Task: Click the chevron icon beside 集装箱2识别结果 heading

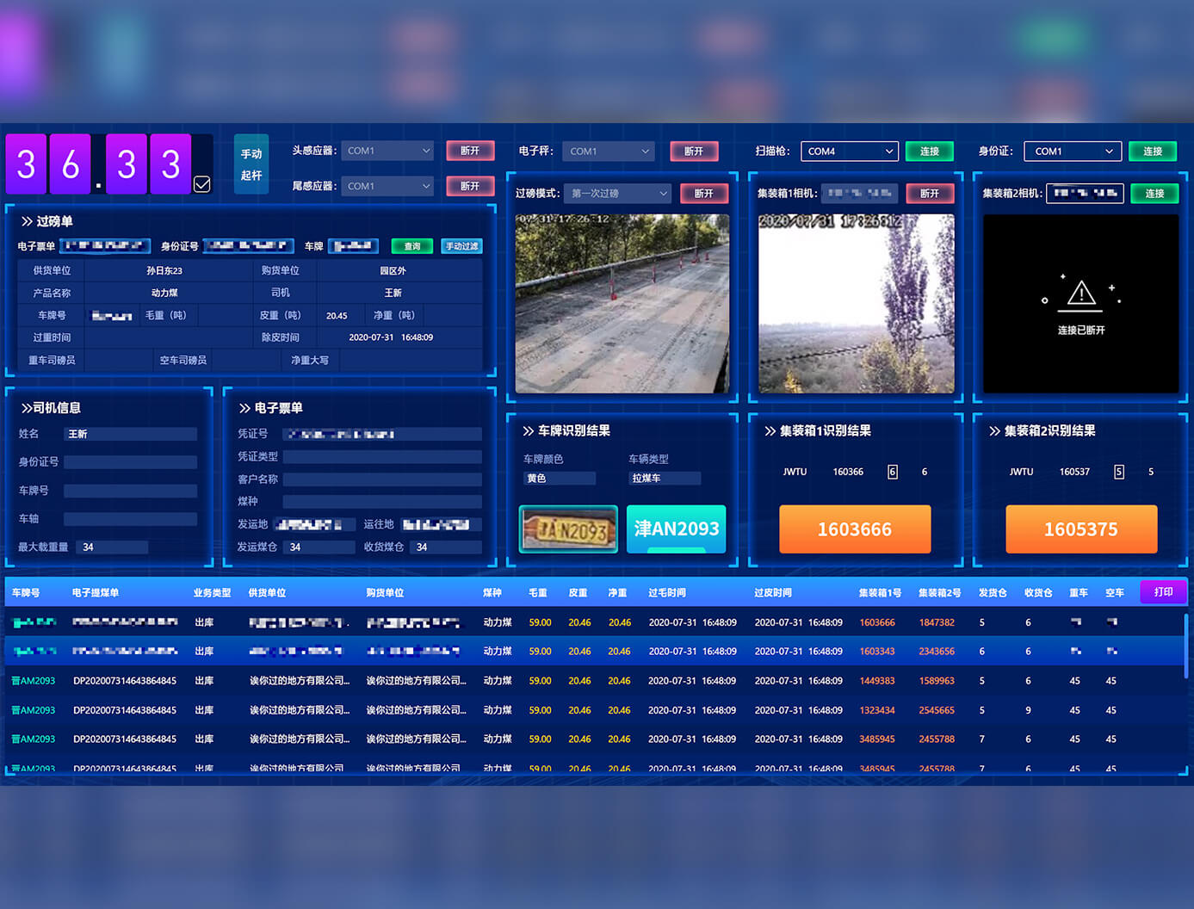Action: [994, 430]
